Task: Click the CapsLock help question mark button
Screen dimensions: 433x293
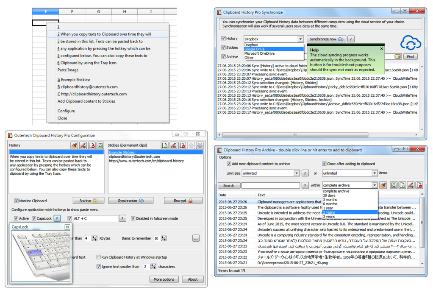Action: (x=57, y=218)
